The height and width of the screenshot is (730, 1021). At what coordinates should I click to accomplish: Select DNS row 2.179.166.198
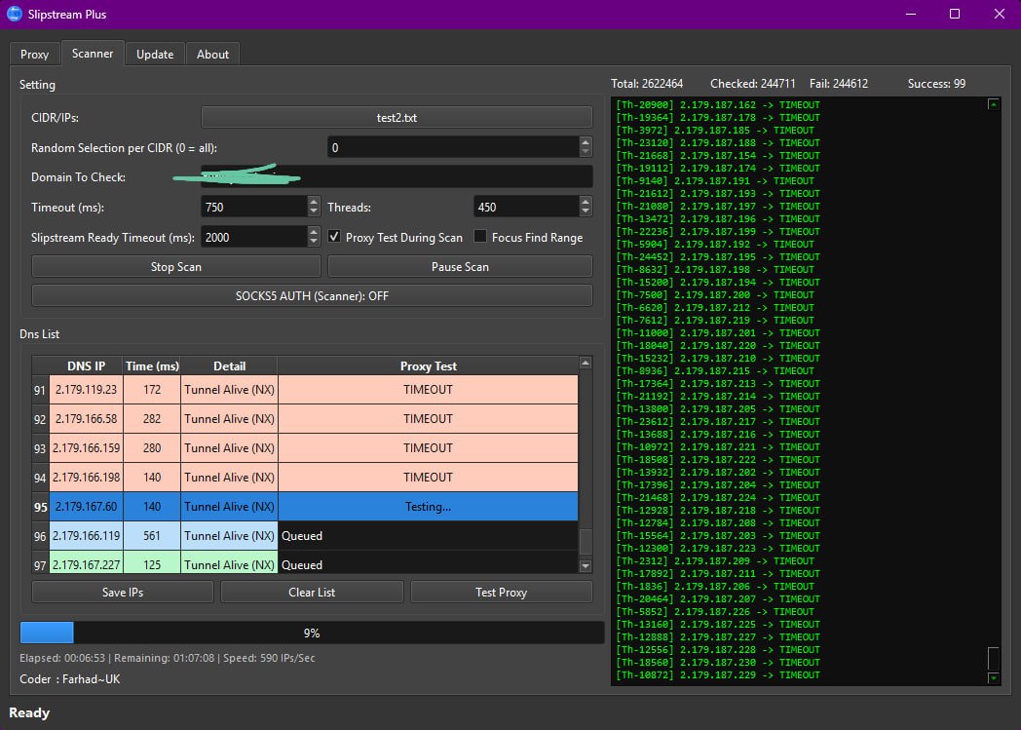pyautogui.click(x=86, y=478)
